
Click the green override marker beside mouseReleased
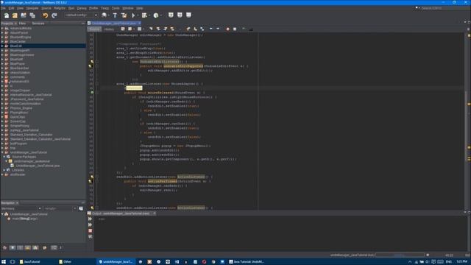tap(92, 93)
